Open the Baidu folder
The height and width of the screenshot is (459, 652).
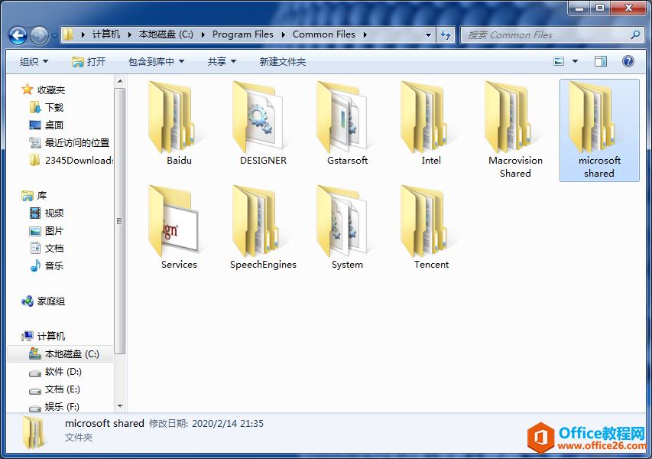[179, 125]
